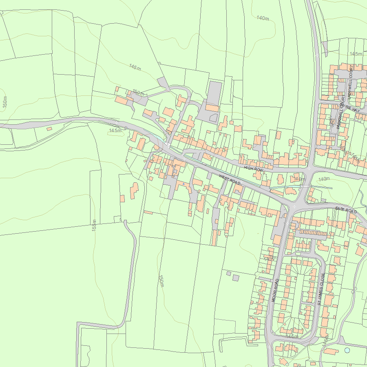Click the vertical 150m label at the map's west edge
367x367 pixels.
click(4, 102)
